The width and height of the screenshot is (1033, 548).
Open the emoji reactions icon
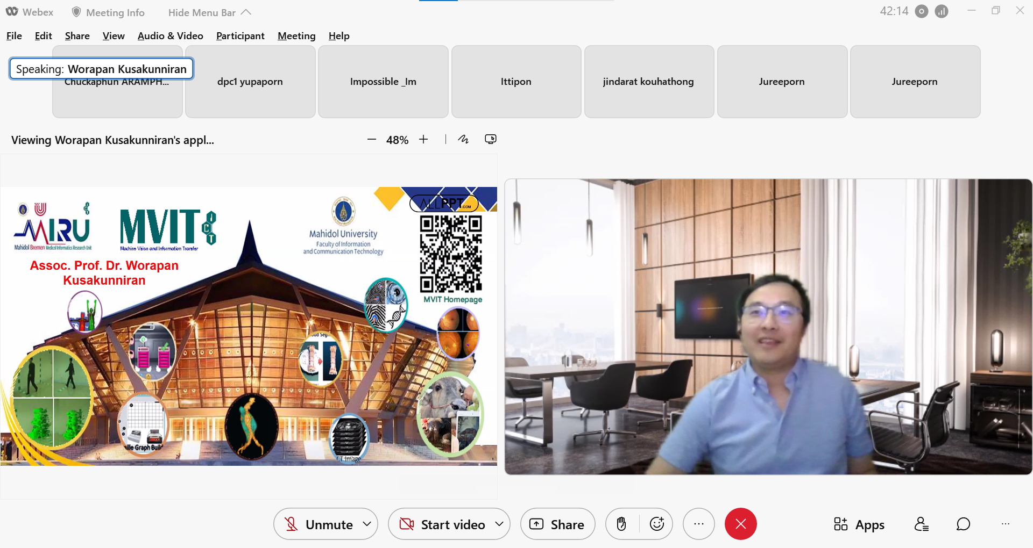coord(657,524)
